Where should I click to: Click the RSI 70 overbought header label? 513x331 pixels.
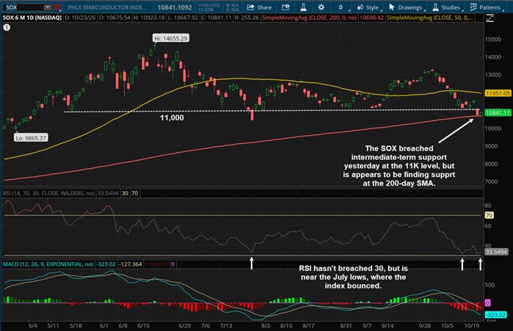point(135,193)
